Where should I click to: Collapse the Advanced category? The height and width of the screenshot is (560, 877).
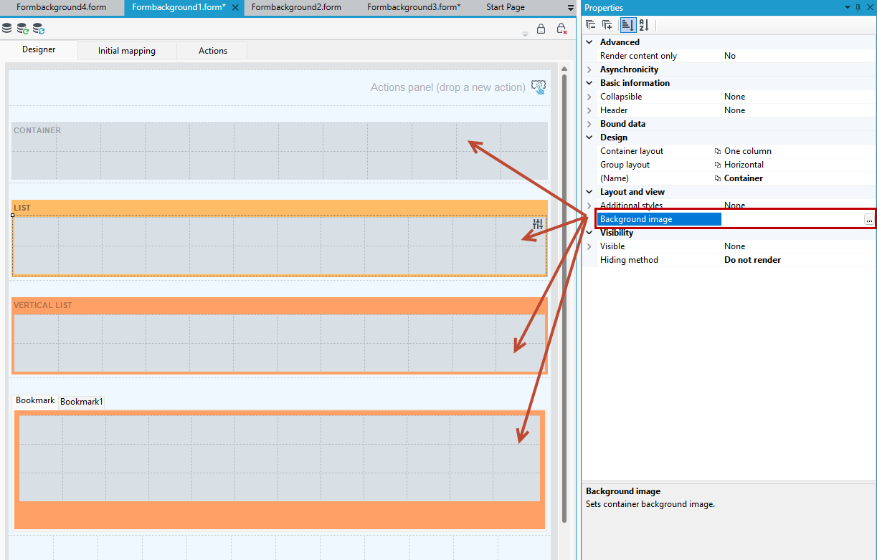[589, 42]
